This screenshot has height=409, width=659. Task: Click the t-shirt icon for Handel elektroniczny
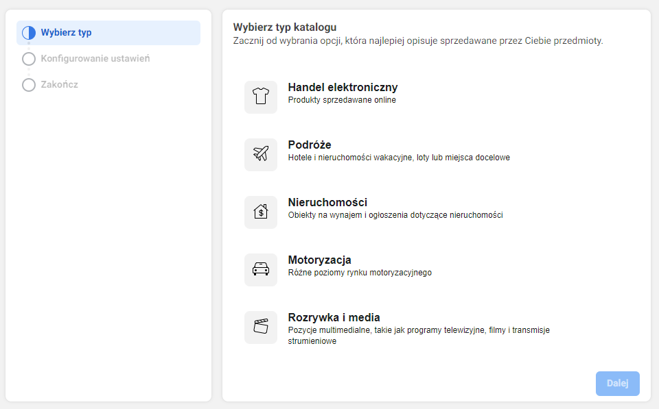[x=261, y=97]
